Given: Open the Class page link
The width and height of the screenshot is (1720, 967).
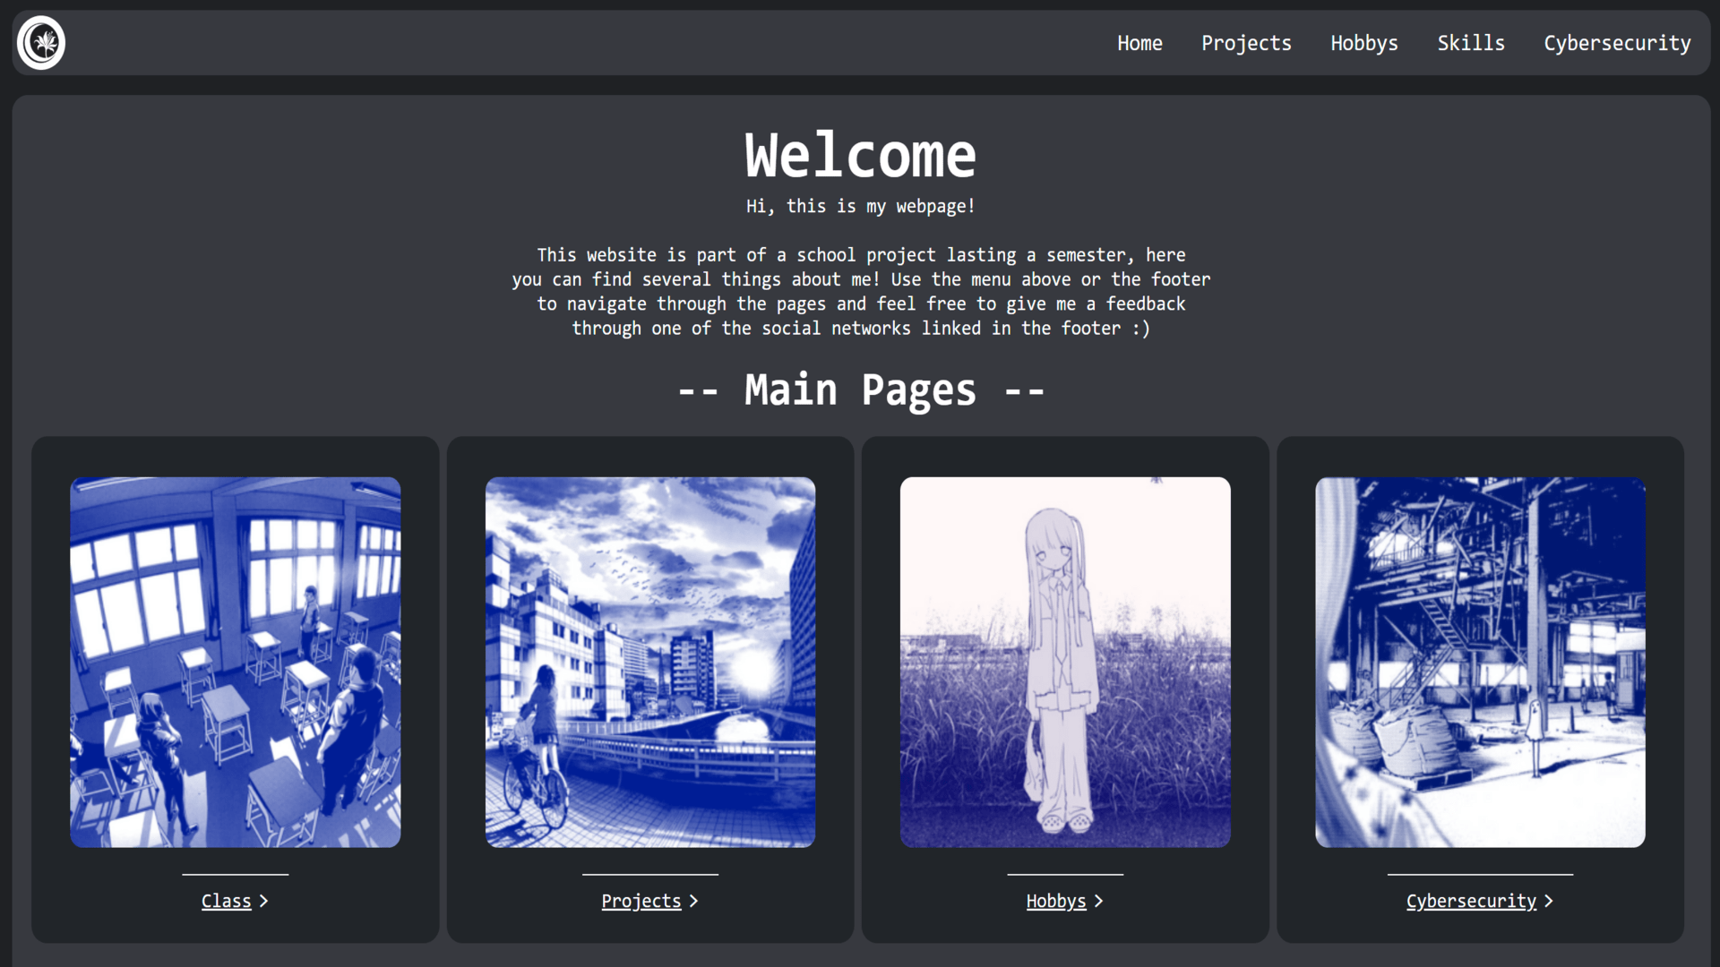Looking at the screenshot, I should tap(226, 901).
